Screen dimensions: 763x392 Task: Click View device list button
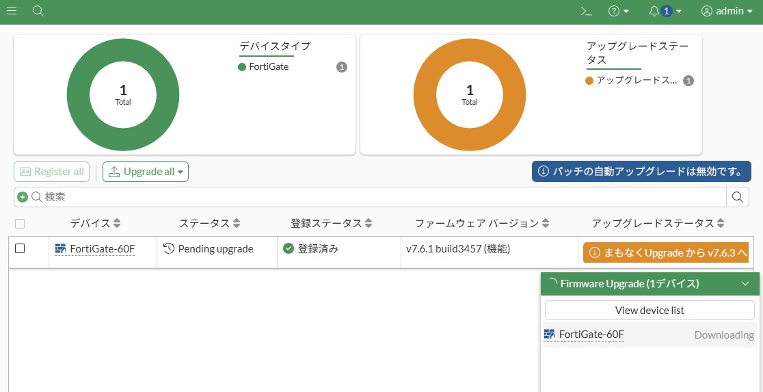click(650, 310)
